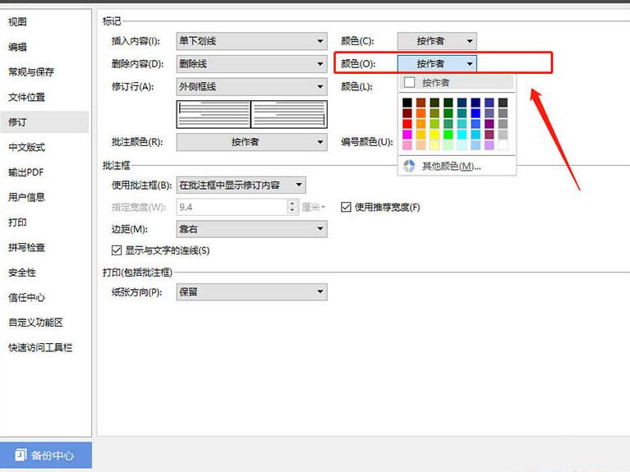Expand 插入内容 dropdown showing 单下划线
The width and height of the screenshot is (630, 472).
click(252, 41)
